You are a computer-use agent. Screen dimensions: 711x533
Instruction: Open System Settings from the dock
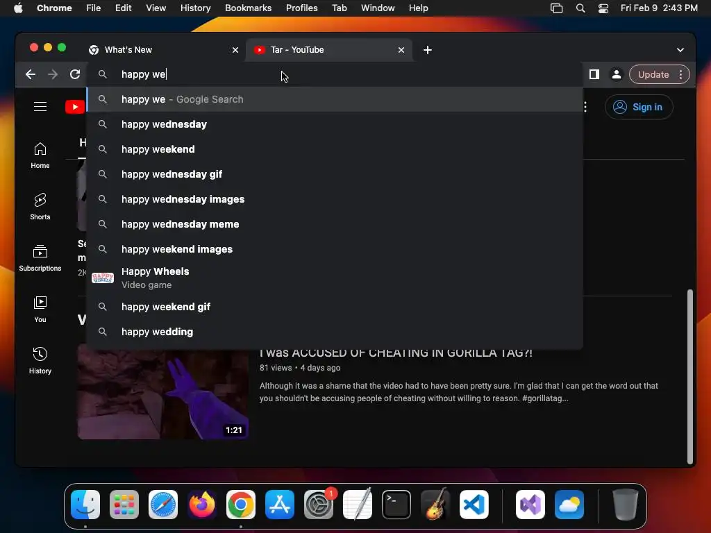point(318,505)
